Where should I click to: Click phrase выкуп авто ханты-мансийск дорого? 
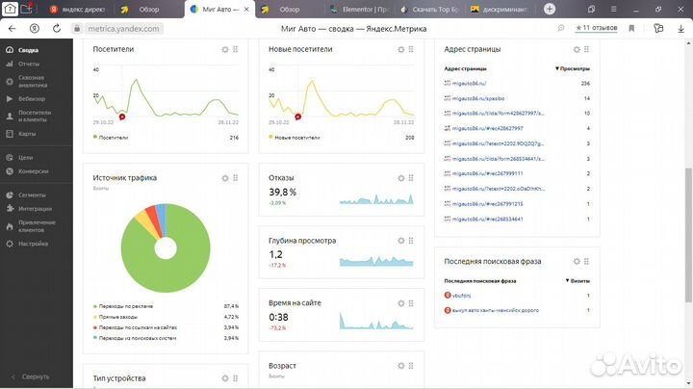click(496, 310)
